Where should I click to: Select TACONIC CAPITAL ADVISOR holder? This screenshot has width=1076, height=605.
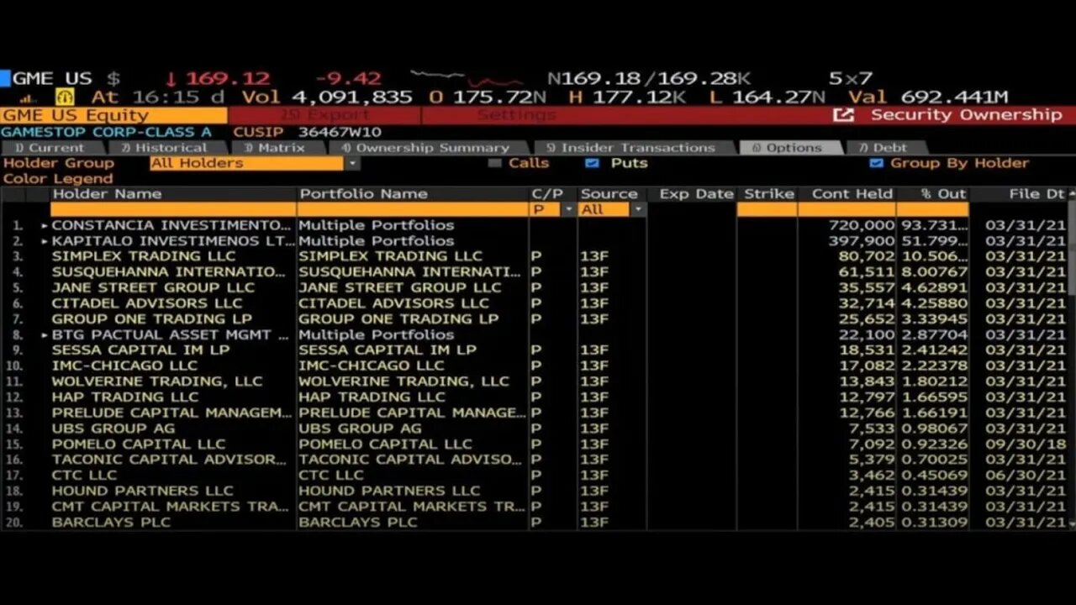[x=169, y=460]
